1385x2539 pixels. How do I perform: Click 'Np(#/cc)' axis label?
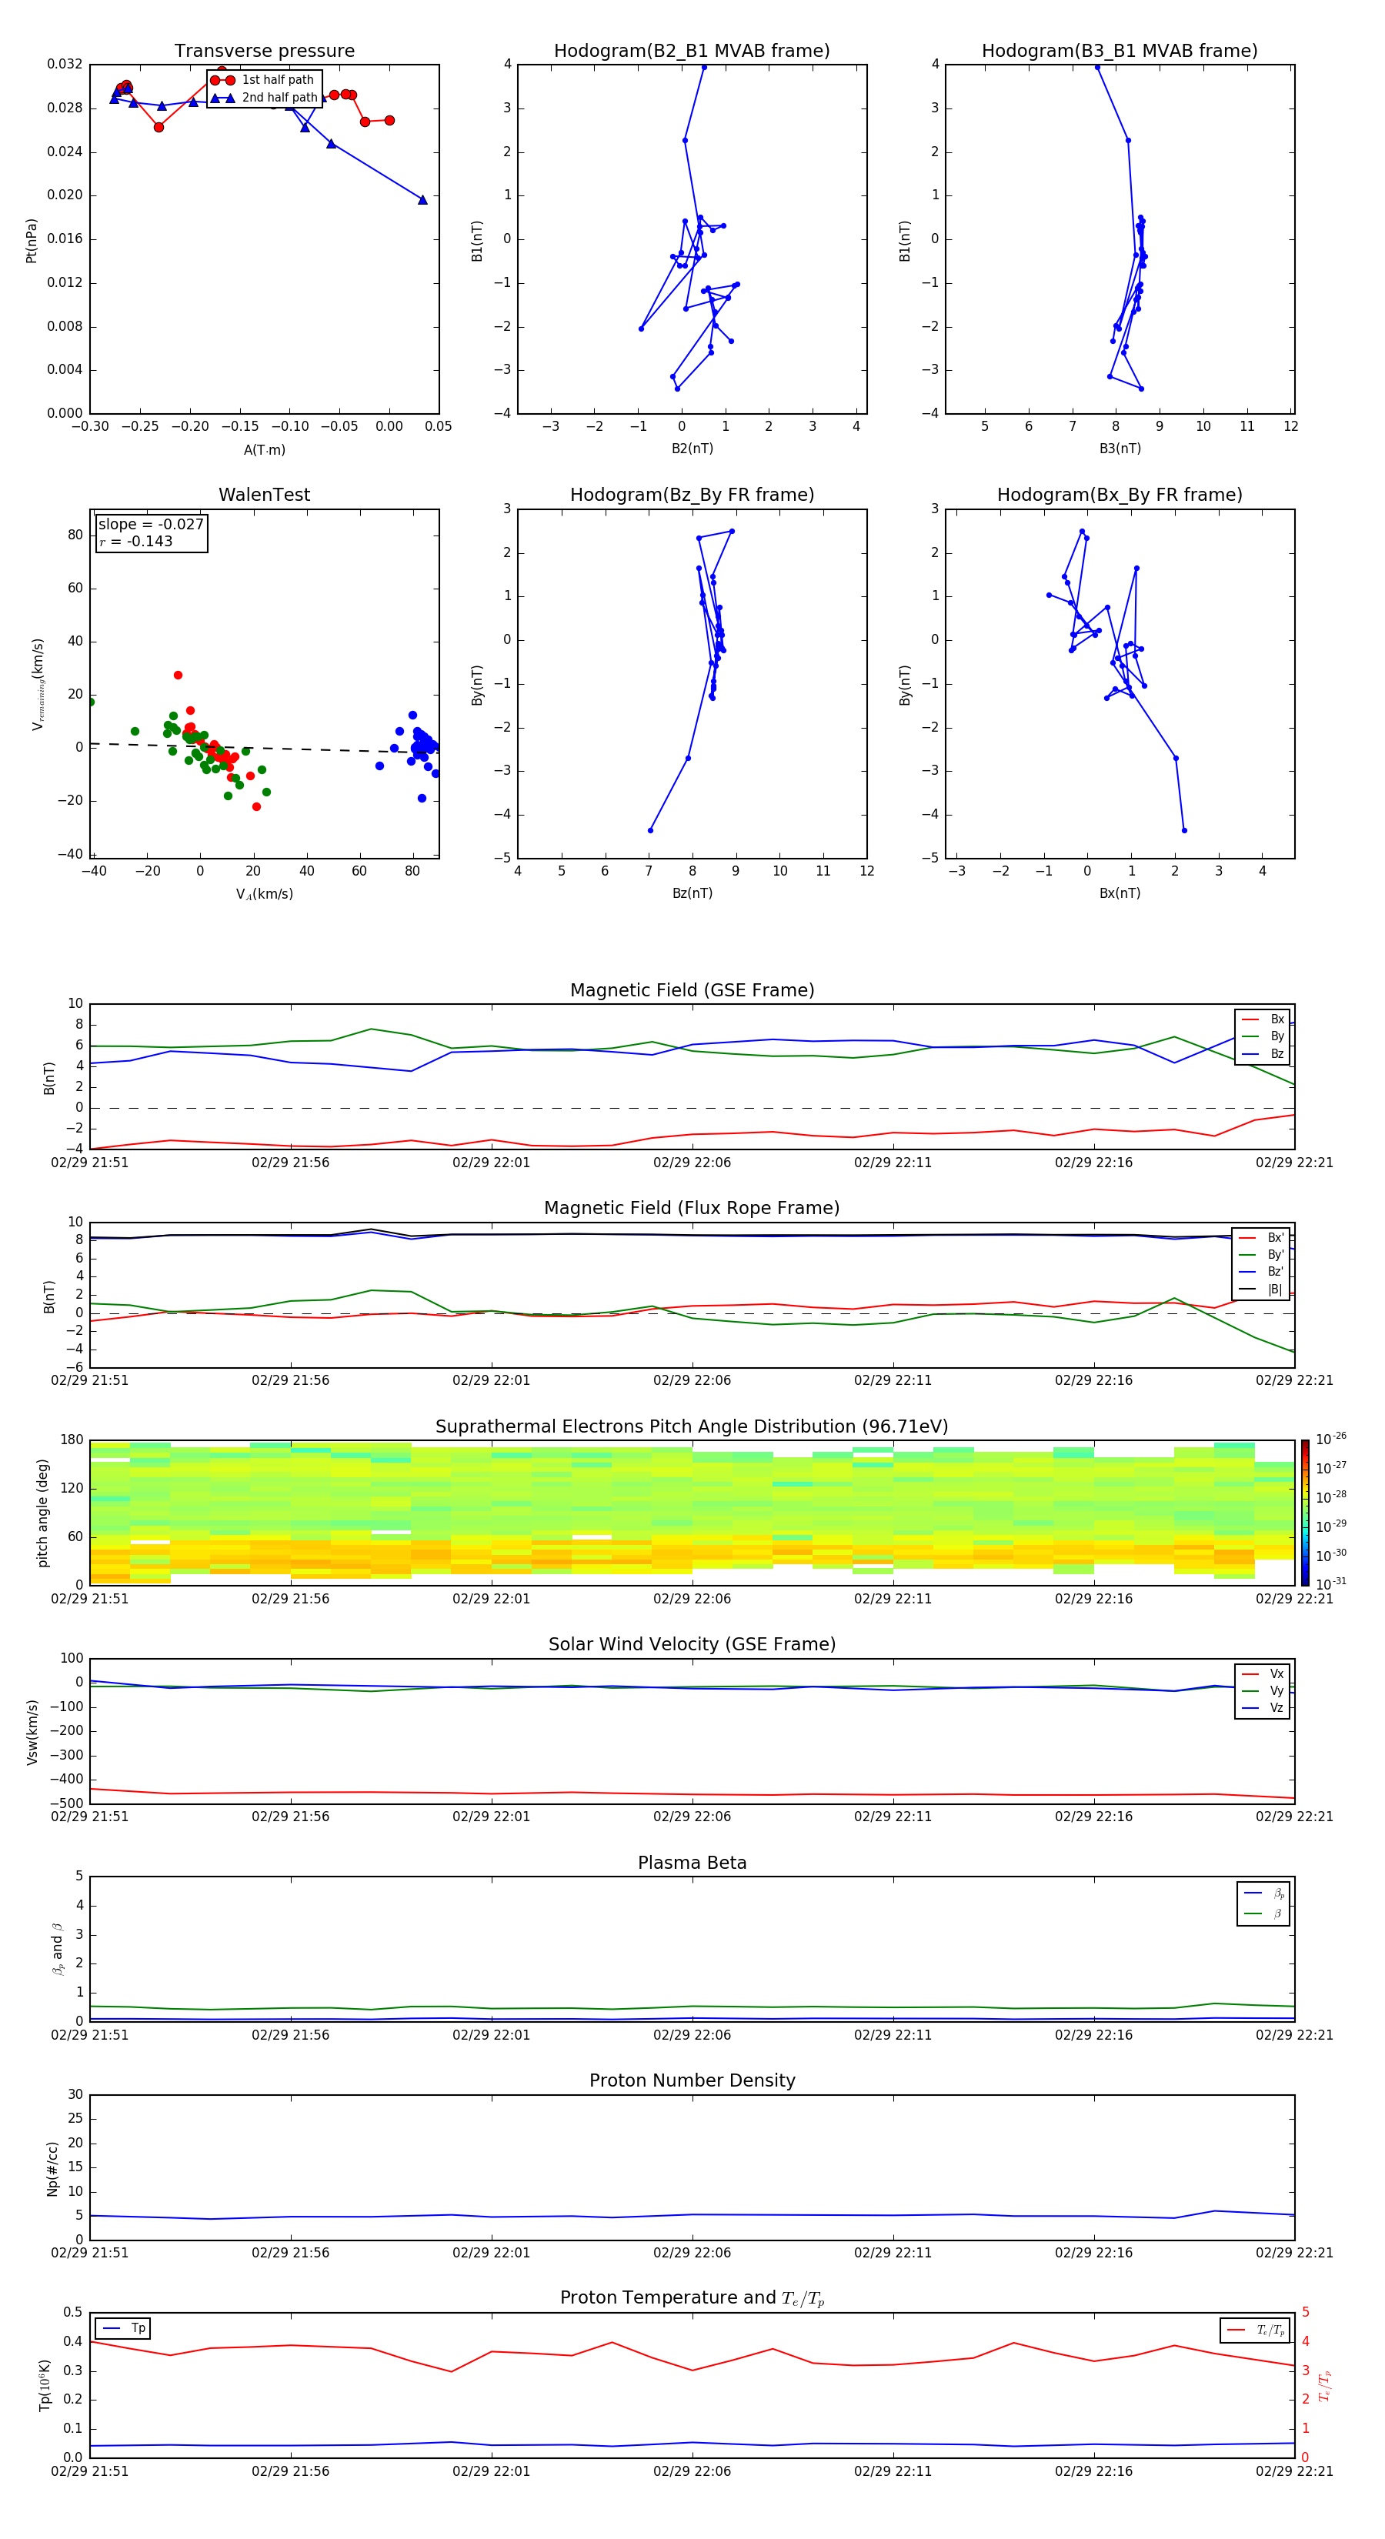click(52, 2167)
